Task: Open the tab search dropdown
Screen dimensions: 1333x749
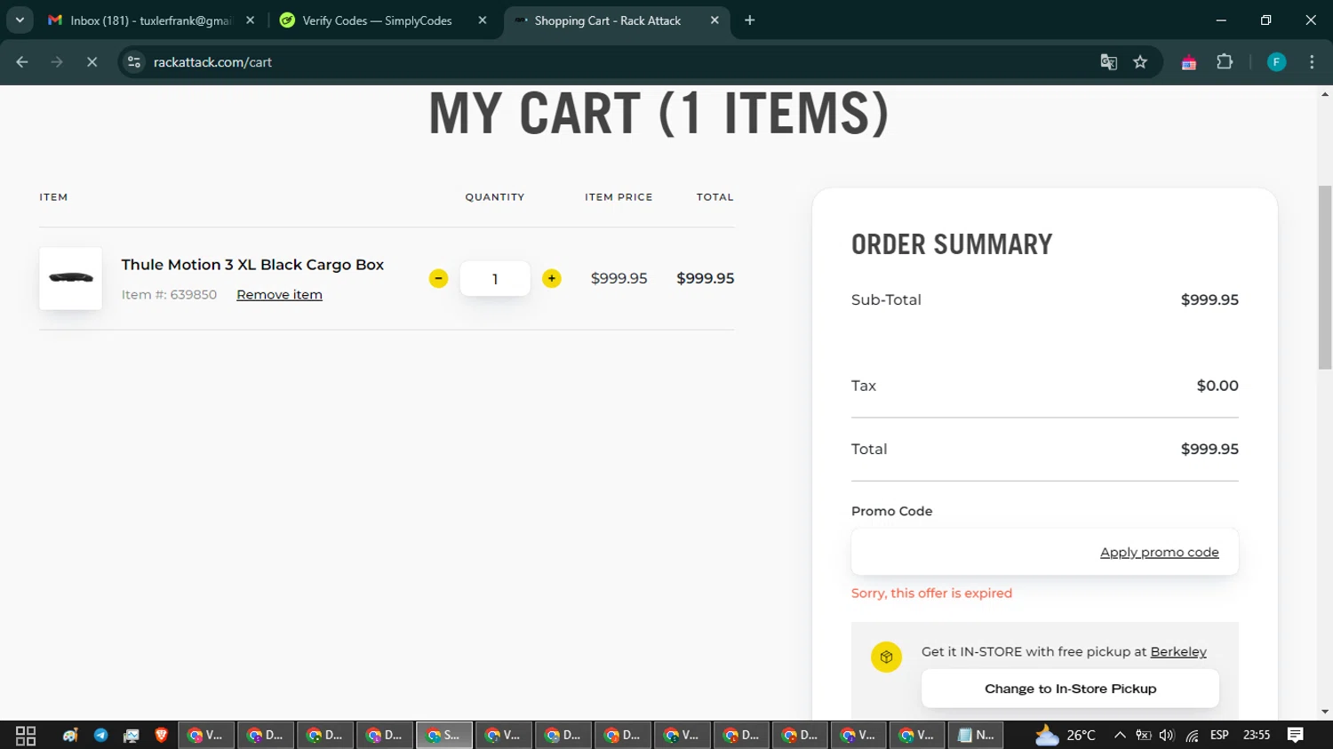Action: coord(19,20)
